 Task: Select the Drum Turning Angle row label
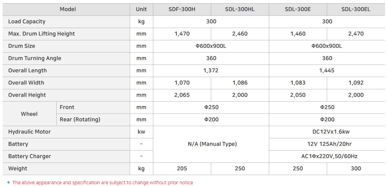(35, 58)
